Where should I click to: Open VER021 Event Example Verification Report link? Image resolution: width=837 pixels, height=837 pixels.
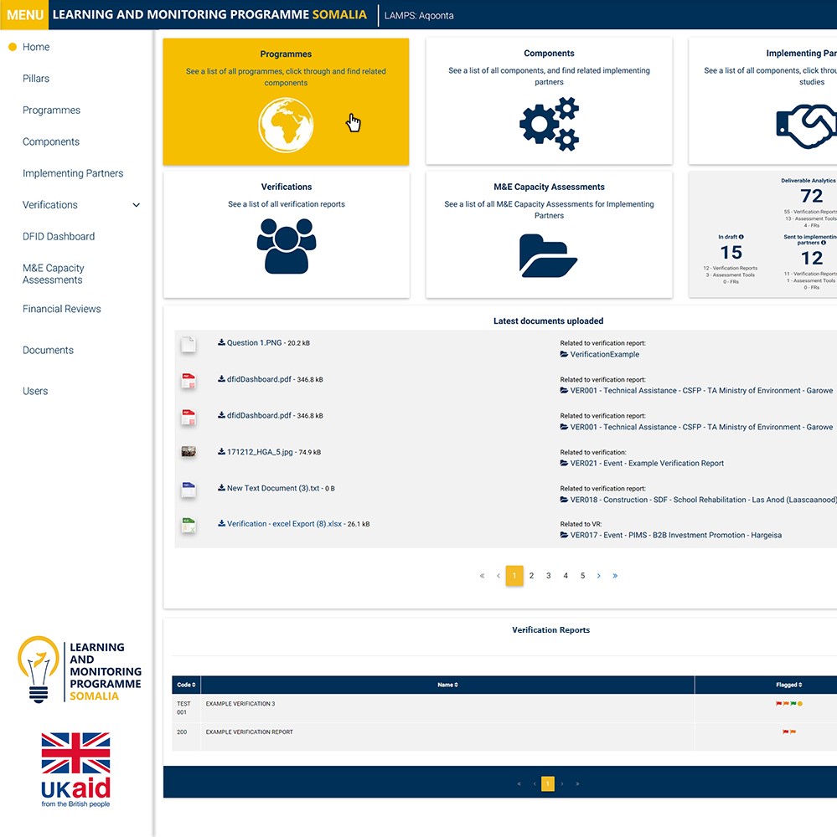pyautogui.click(x=647, y=464)
